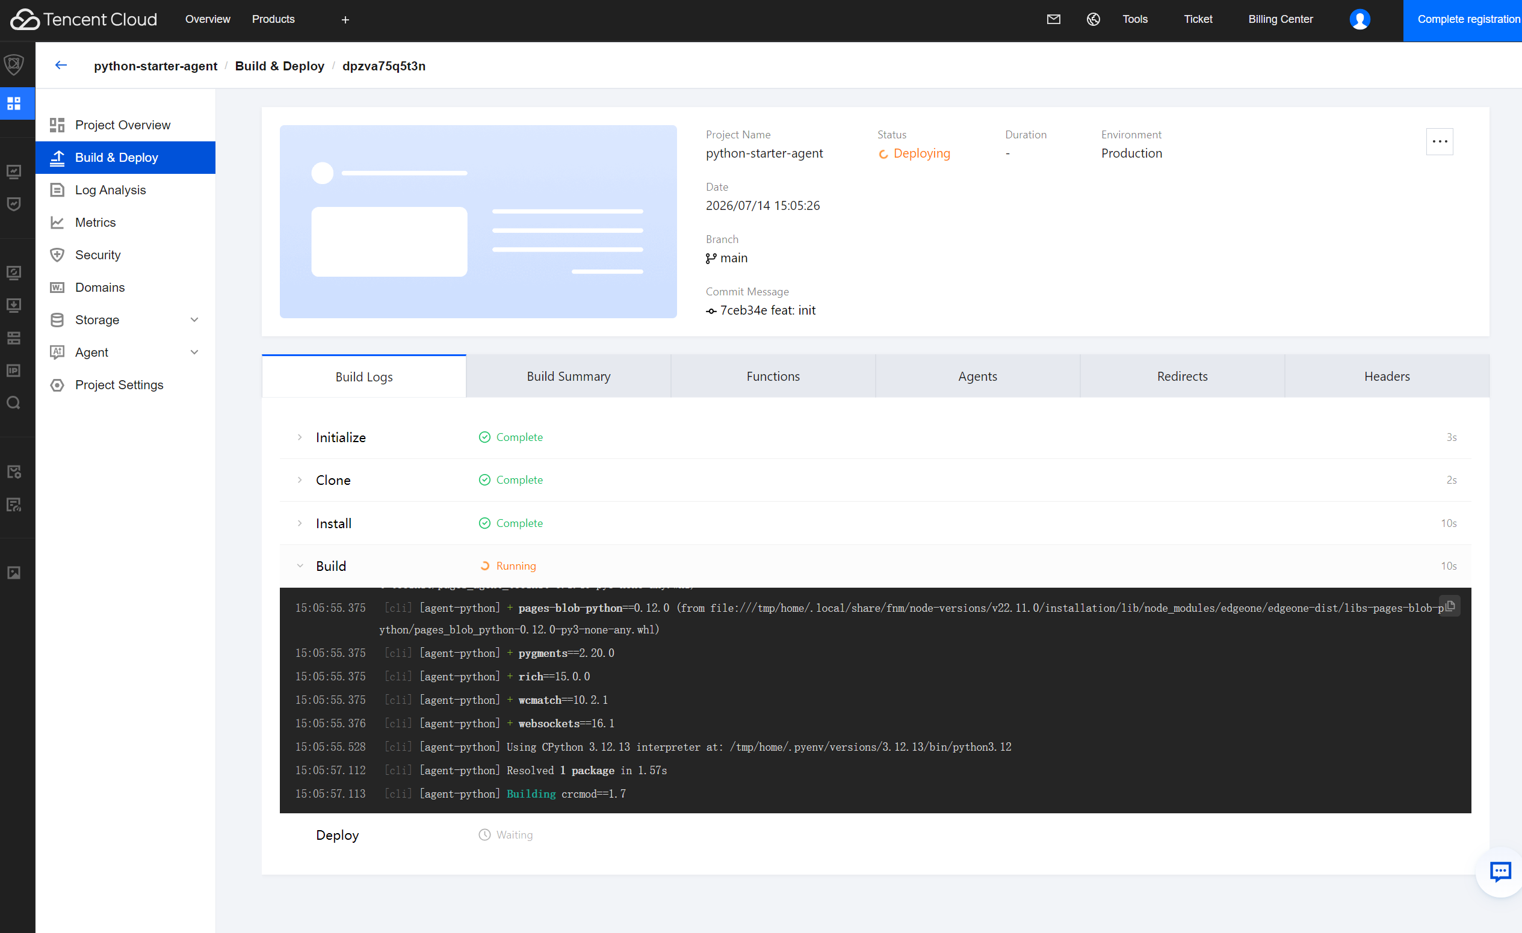Click the Log Analysis sidebar icon
Viewport: 1522px width, 933px height.
(57, 189)
